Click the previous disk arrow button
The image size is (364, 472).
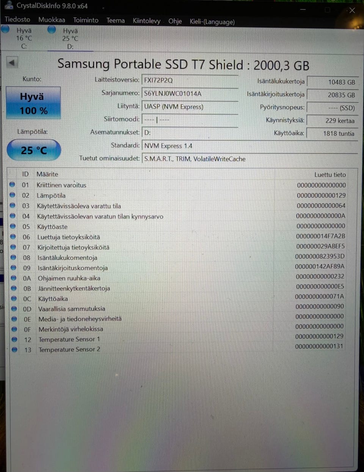coord(12,63)
